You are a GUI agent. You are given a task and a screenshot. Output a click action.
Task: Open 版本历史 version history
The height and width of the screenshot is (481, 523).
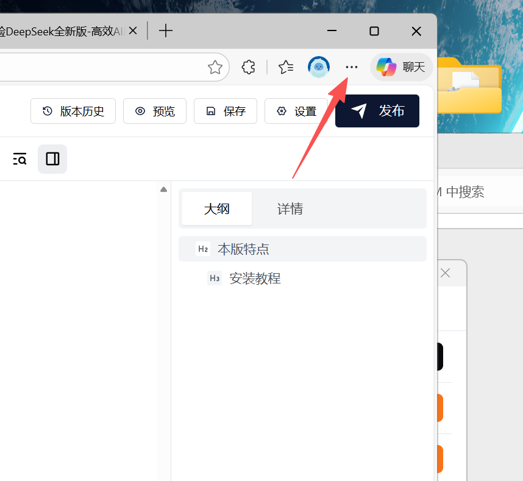pos(73,111)
